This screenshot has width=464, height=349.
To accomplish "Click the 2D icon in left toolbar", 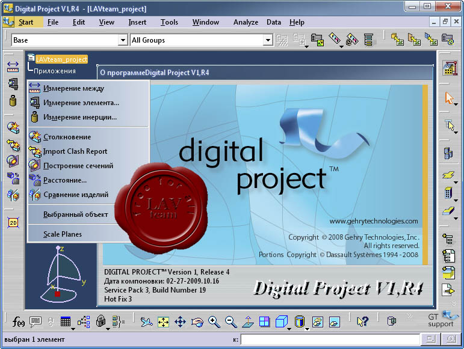I will (x=13, y=223).
